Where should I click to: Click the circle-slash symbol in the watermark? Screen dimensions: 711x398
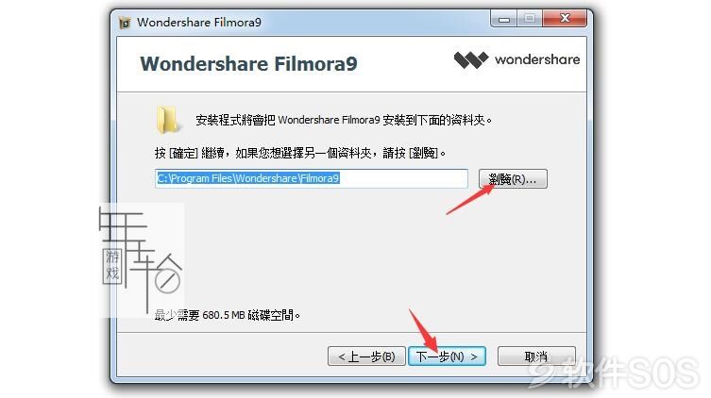point(167,281)
